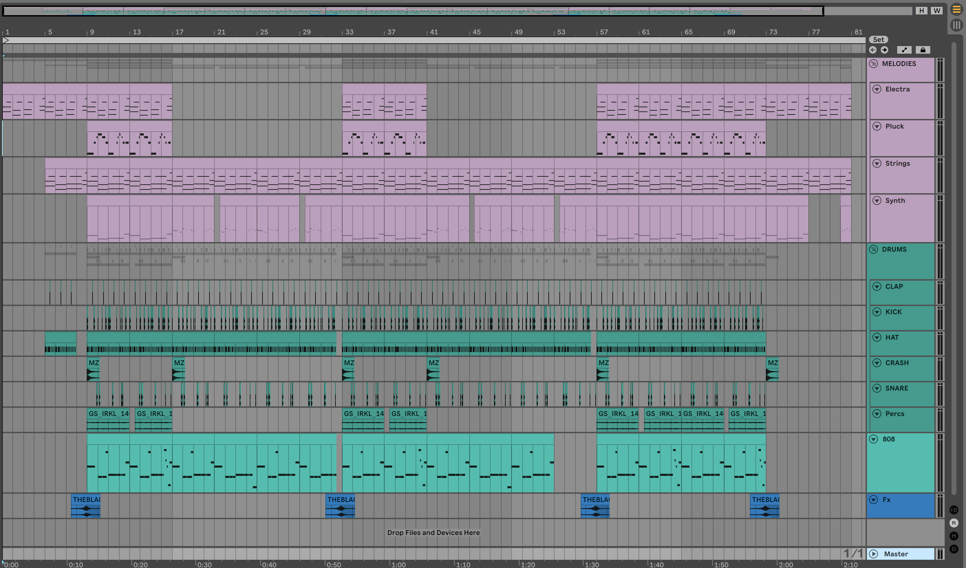Optimize arrangement height with H button
This screenshot has width=966, height=568.
(x=922, y=11)
